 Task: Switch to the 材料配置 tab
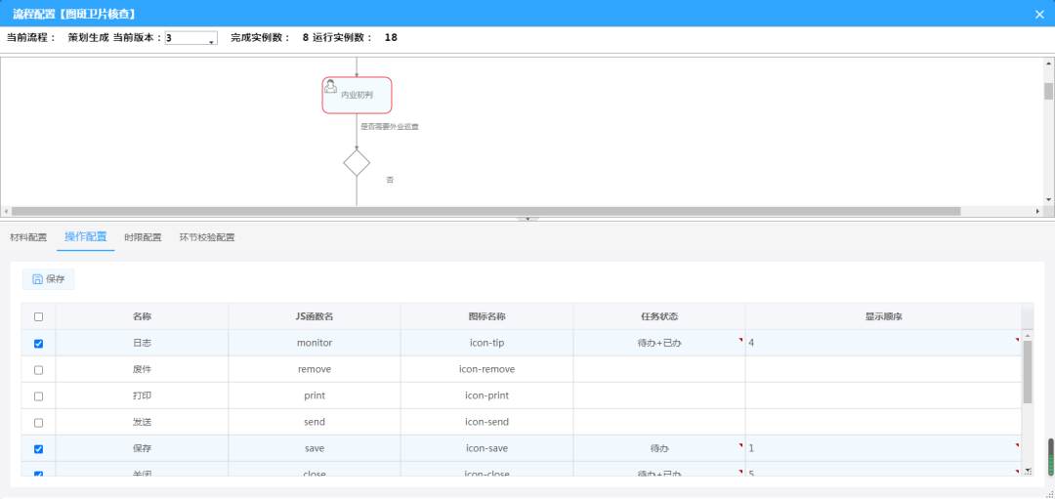pyautogui.click(x=28, y=237)
